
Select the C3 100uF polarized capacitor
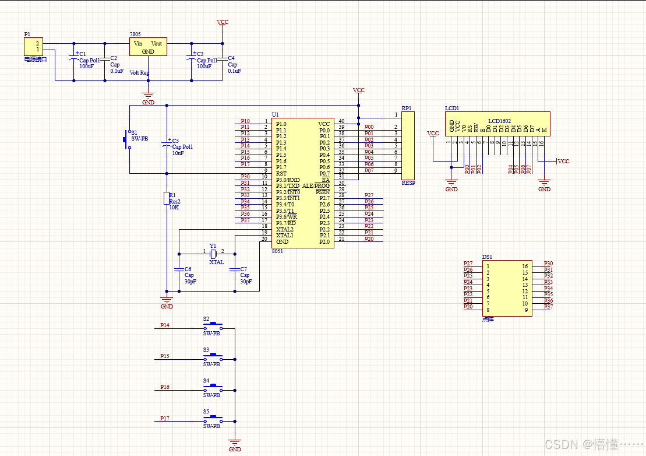pos(191,58)
